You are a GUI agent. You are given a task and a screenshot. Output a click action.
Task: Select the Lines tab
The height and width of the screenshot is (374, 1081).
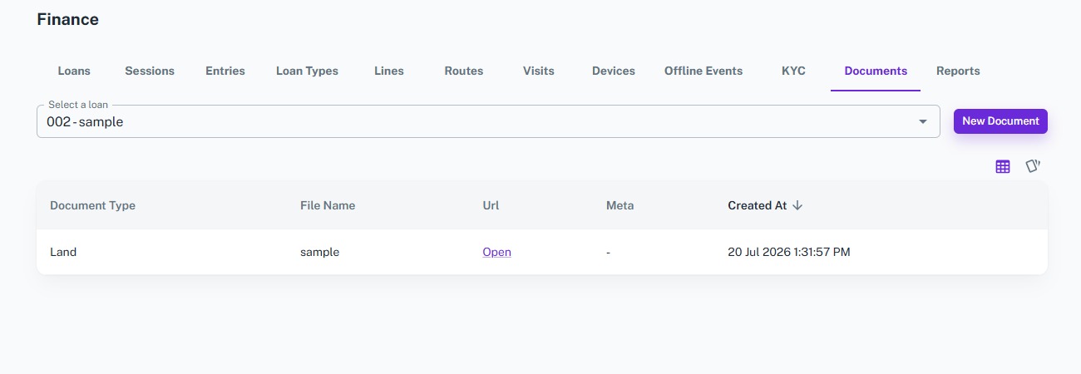(389, 71)
